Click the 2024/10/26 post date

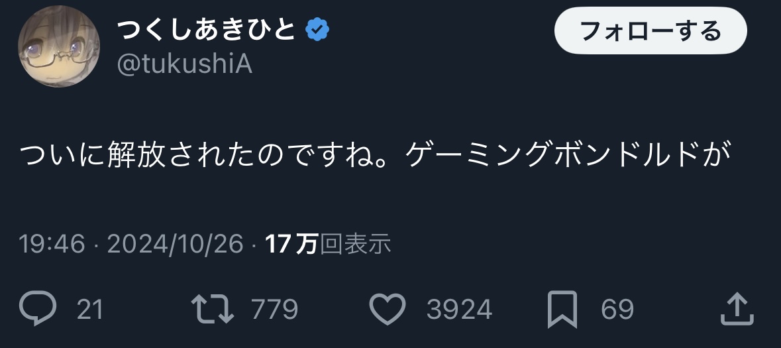[x=175, y=245]
